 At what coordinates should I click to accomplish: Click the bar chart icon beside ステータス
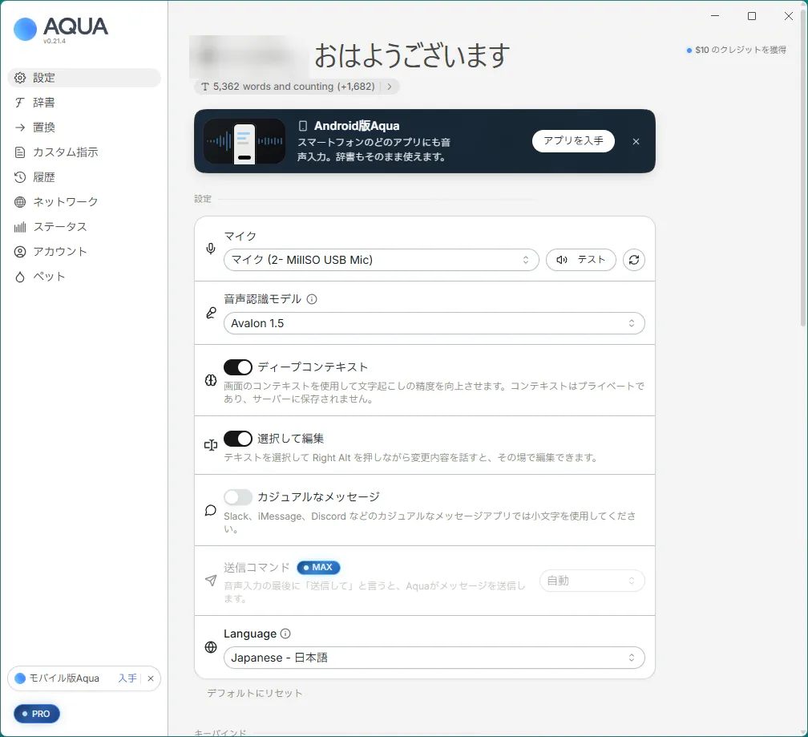(19, 227)
